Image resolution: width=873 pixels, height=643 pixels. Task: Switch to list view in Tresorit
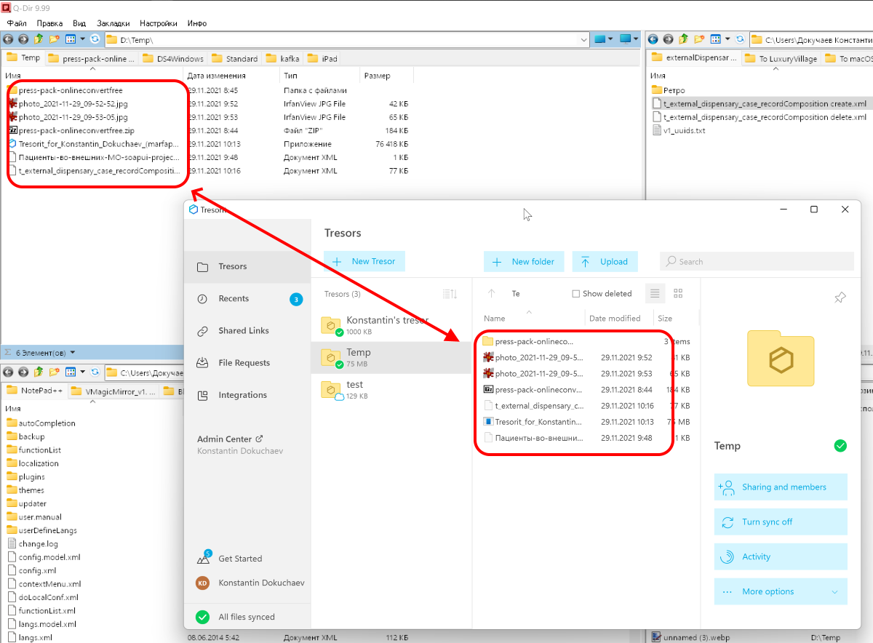pyautogui.click(x=655, y=294)
